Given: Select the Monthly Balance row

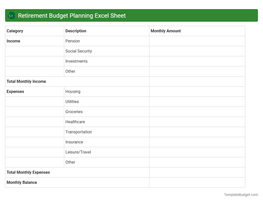Looking at the screenshot, I should click(22, 182).
